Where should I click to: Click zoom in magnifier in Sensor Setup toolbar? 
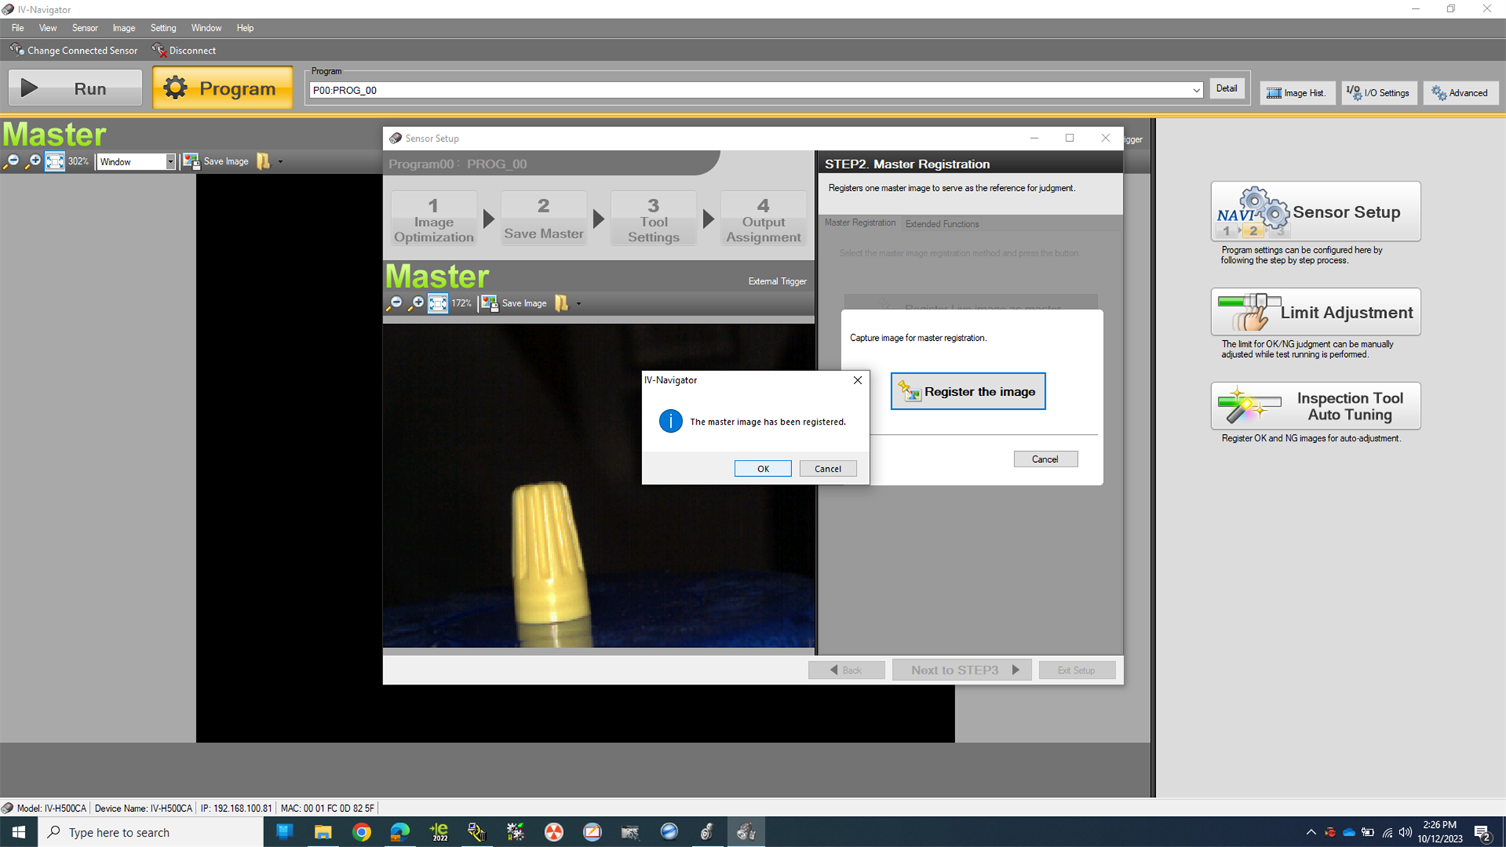point(416,303)
